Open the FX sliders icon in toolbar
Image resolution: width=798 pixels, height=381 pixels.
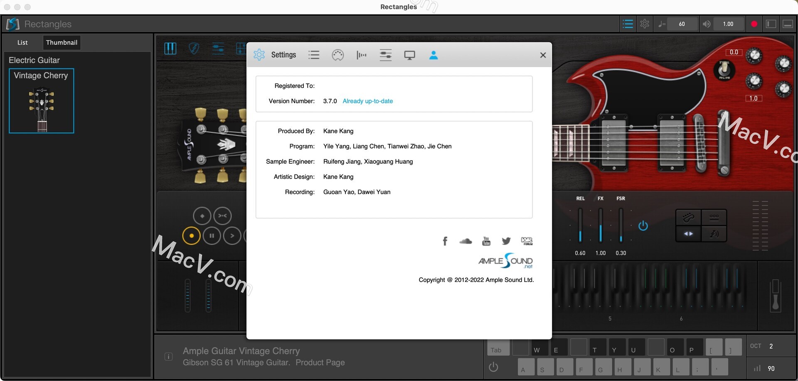click(218, 48)
